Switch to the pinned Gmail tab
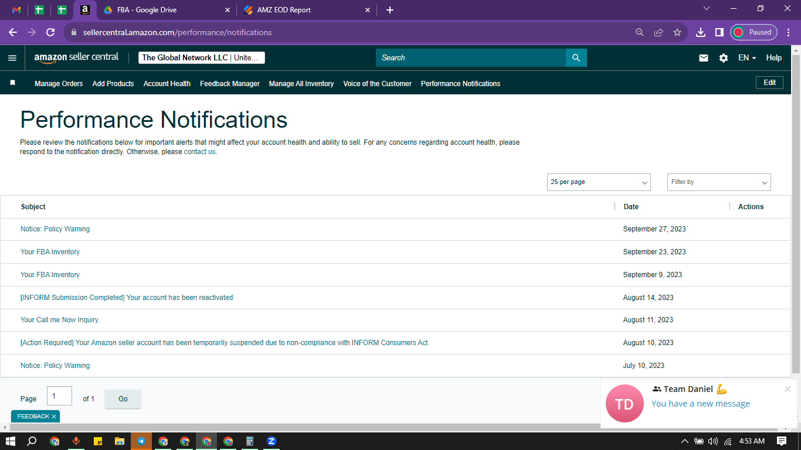801x450 pixels. 16,10
